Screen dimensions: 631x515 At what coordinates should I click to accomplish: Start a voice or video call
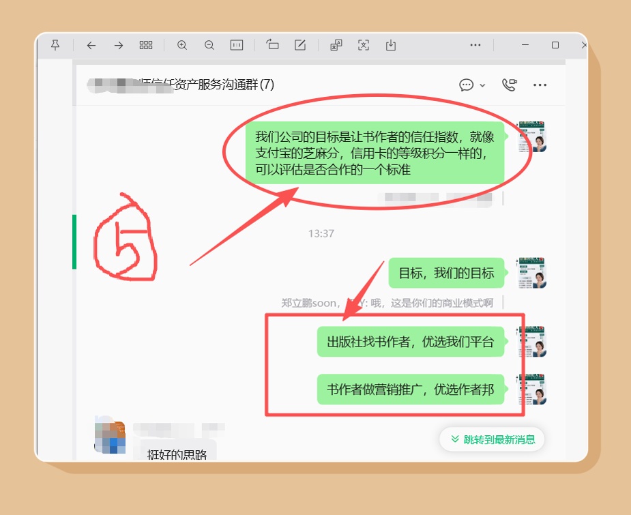click(509, 85)
